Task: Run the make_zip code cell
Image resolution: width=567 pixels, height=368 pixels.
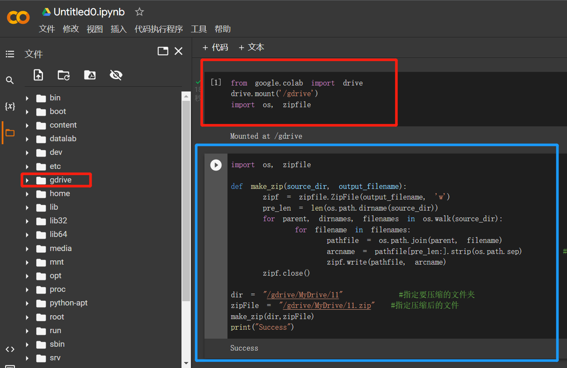Action: click(x=216, y=165)
